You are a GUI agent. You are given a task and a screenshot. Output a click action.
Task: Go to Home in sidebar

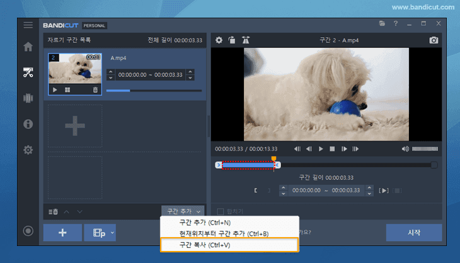click(x=28, y=47)
